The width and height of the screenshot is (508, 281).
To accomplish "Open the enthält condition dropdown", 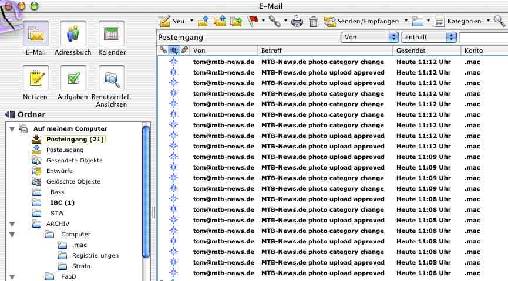I will tap(428, 37).
